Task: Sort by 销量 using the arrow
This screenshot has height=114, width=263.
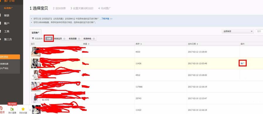Action: pyautogui.click(x=88, y=44)
